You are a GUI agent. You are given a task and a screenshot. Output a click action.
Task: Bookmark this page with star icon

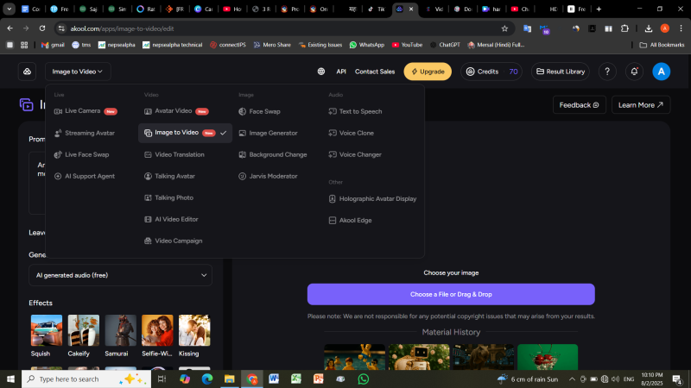(x=504, y=28)
